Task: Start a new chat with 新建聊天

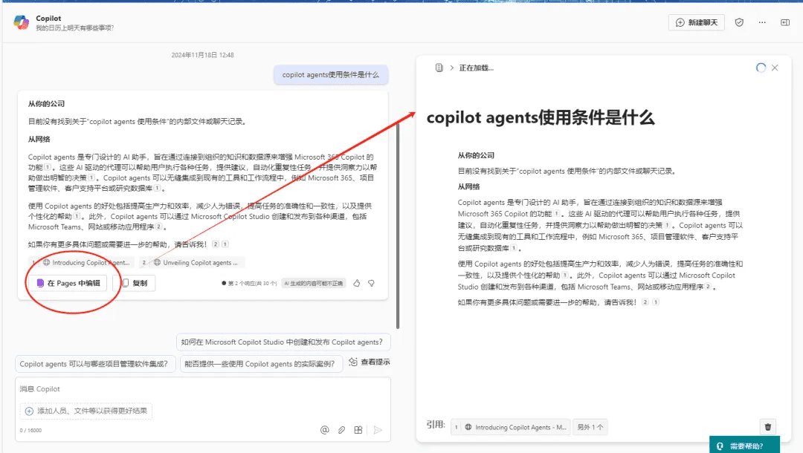Action: click(696, 22)
